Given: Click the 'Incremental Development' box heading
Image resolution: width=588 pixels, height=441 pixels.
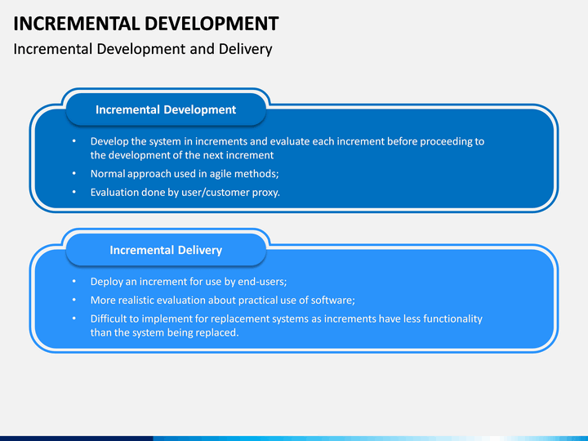Looking at the screenshot, I should (166, 109).
